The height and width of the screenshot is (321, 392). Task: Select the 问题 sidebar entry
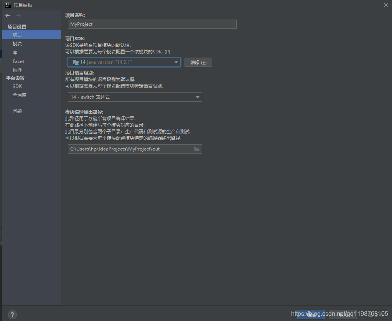pos(17,111)
